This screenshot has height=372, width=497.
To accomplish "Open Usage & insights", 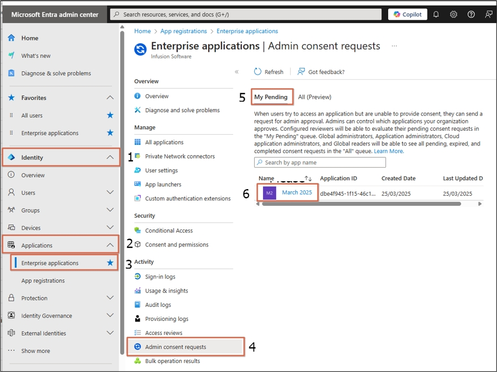I will [x=167, y=291].
